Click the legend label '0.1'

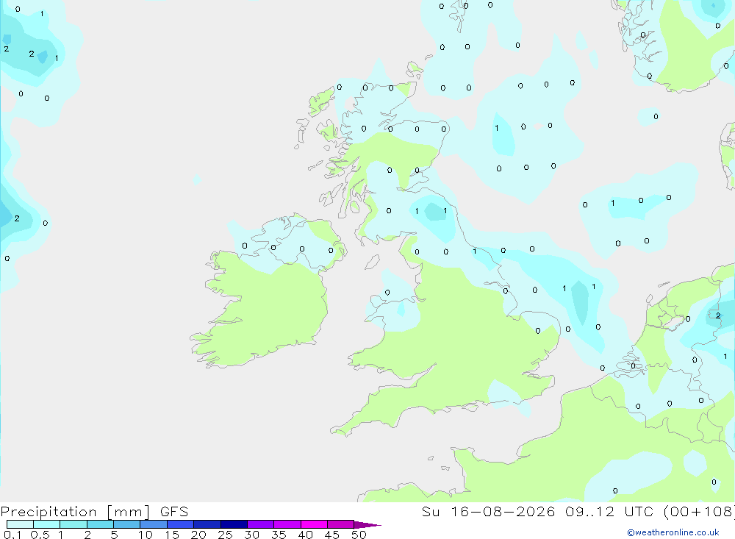(x=12, y=535)
